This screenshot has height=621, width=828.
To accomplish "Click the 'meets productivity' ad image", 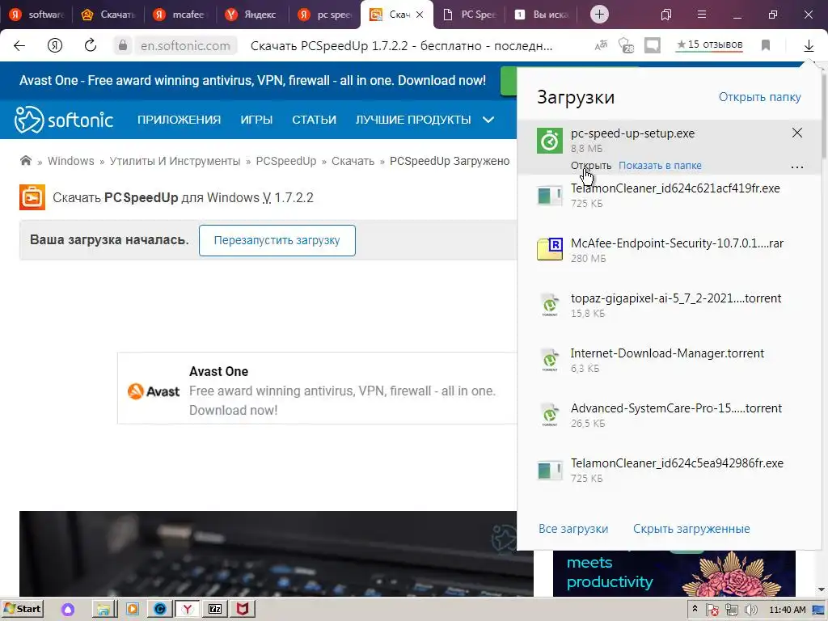I will 674,573.
